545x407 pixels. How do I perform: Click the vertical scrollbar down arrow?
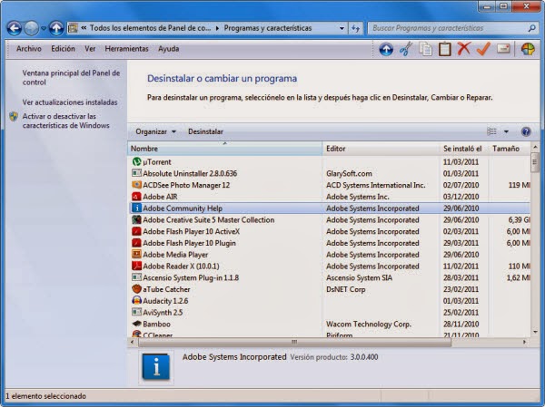[535, 332]
